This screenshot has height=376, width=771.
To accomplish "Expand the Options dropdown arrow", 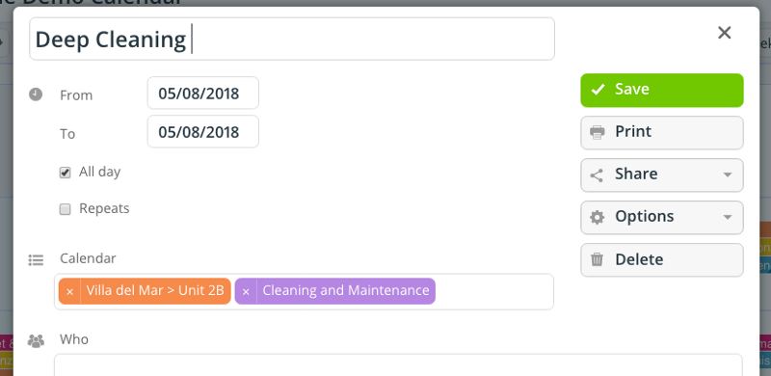I will click(728, 217).
